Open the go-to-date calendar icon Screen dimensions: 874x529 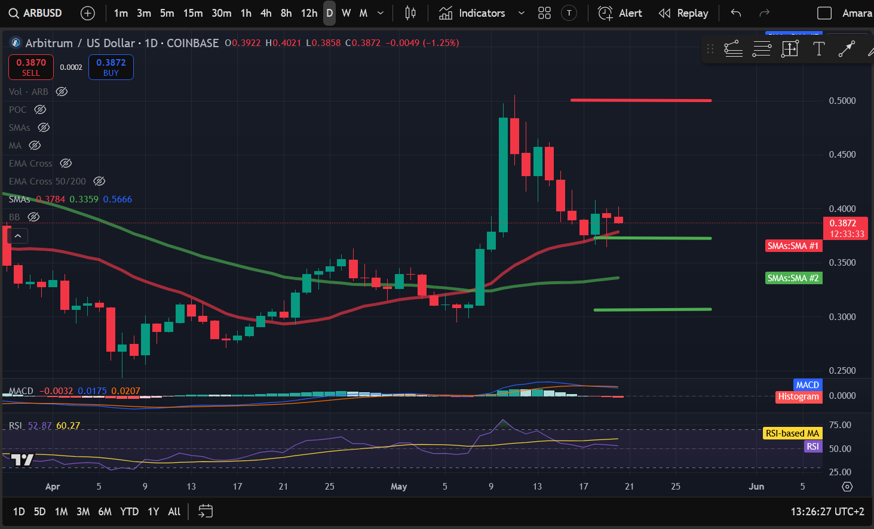coord(205,511)
